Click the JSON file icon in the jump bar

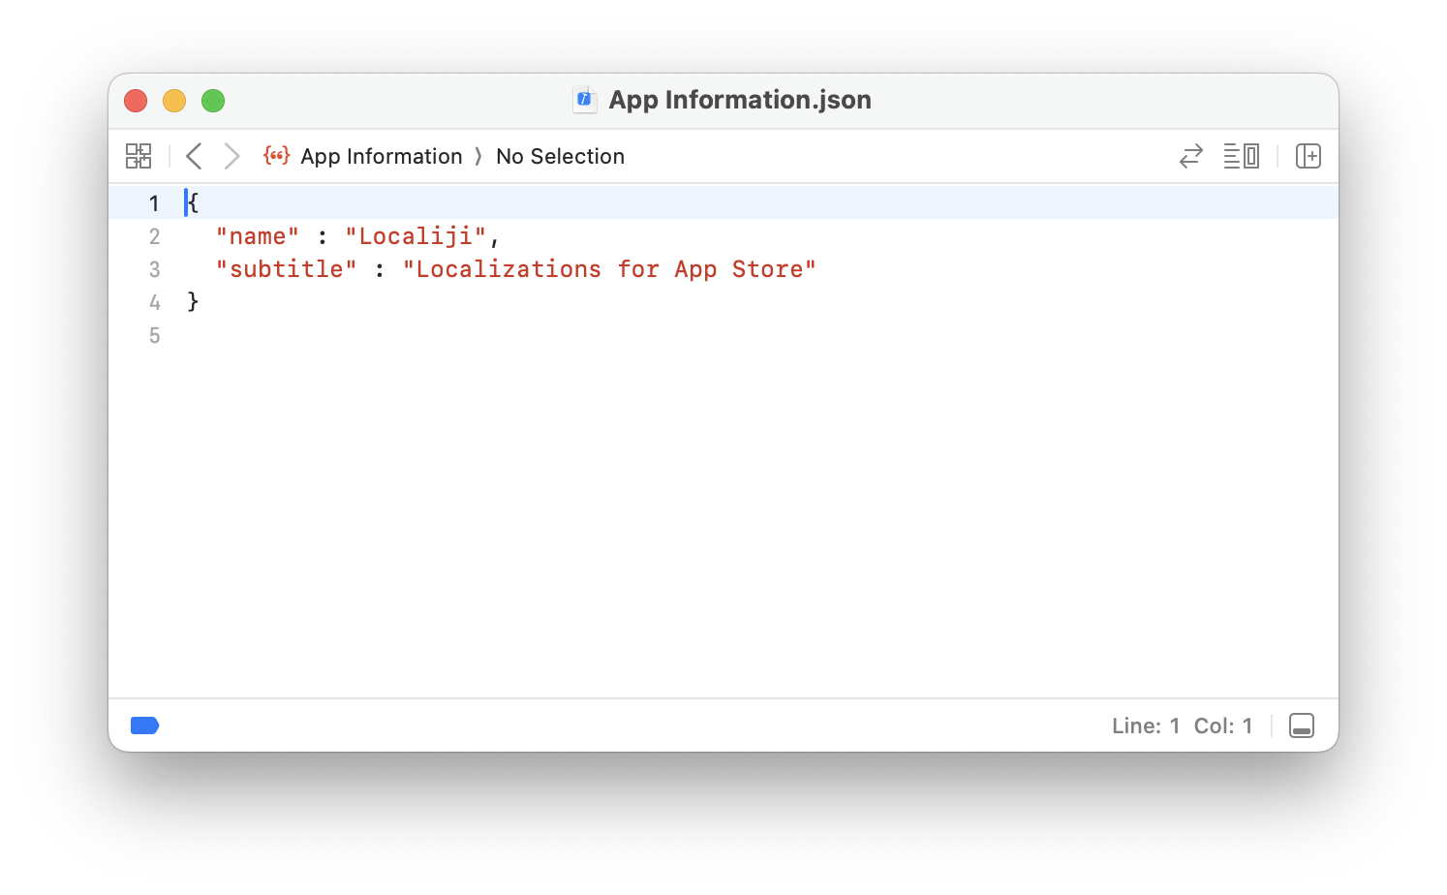pyautogui.click(x=276, y=156)
